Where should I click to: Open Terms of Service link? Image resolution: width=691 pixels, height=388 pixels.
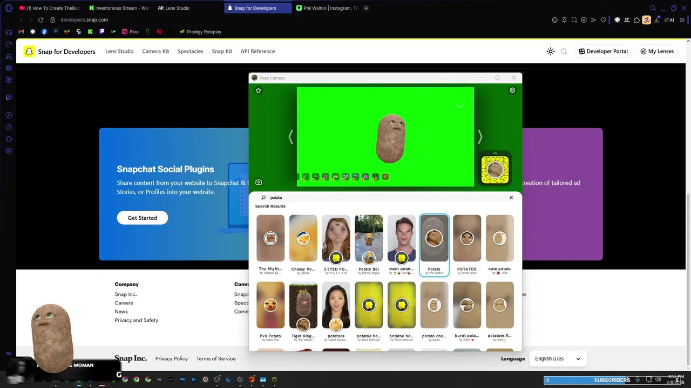216,358
